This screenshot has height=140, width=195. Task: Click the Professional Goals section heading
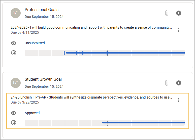[x=42, y=10]
